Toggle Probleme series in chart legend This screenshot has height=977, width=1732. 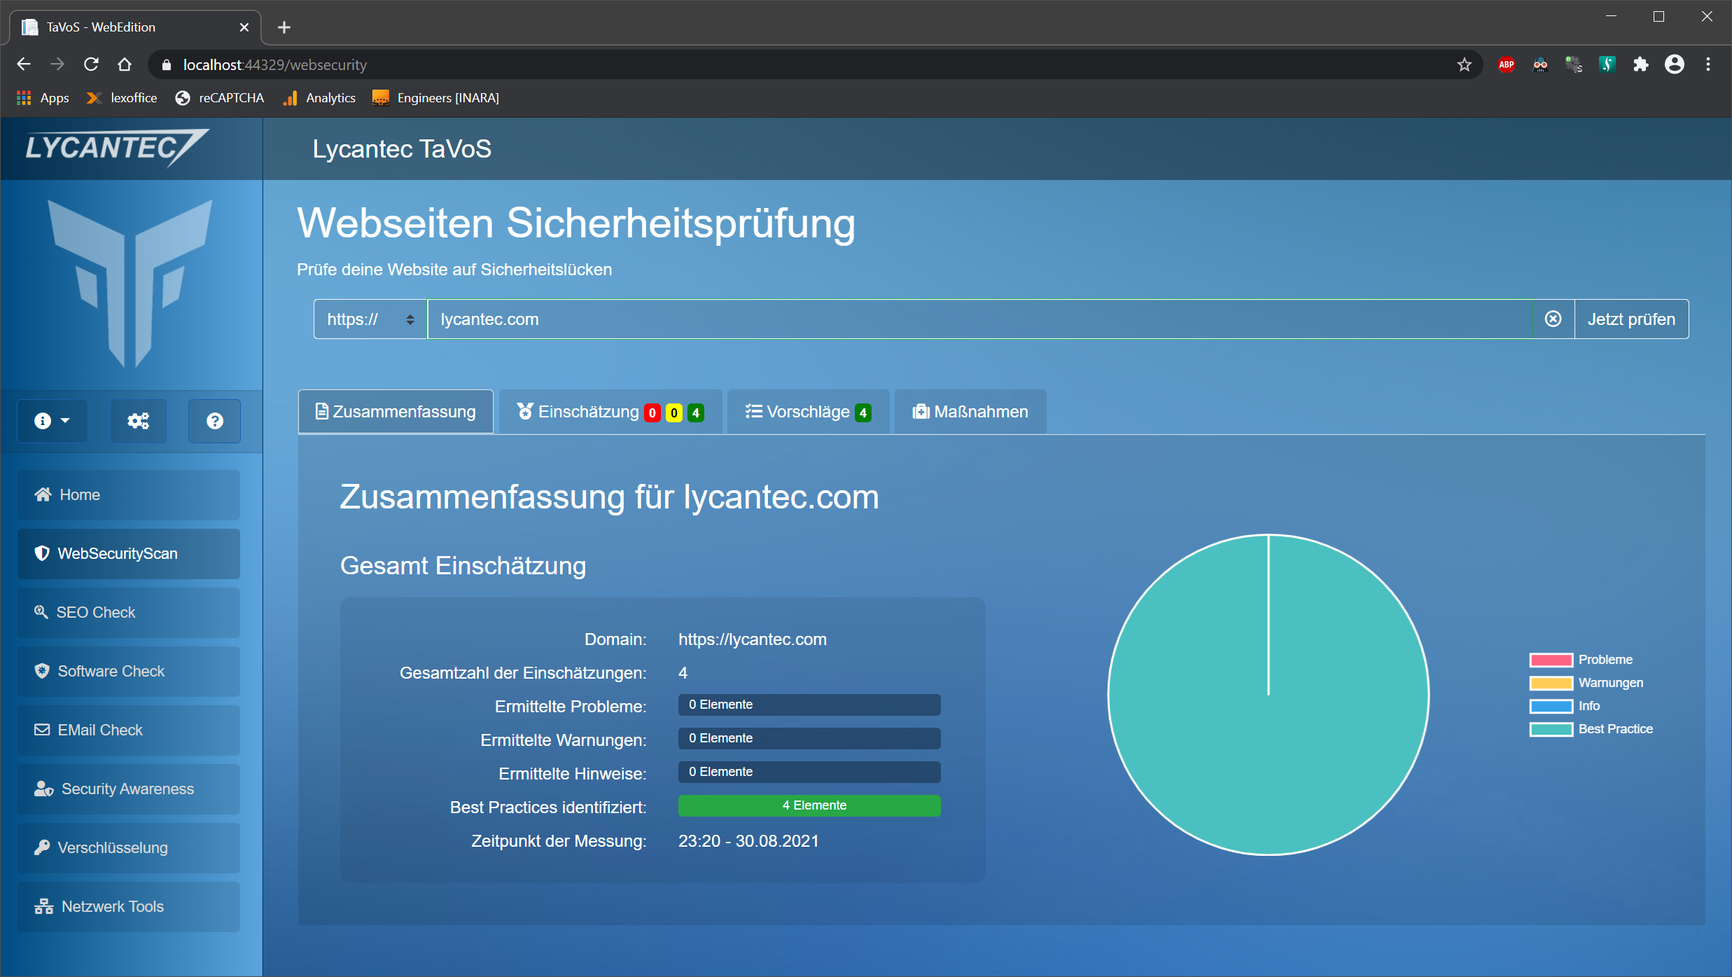[1605, 660]
